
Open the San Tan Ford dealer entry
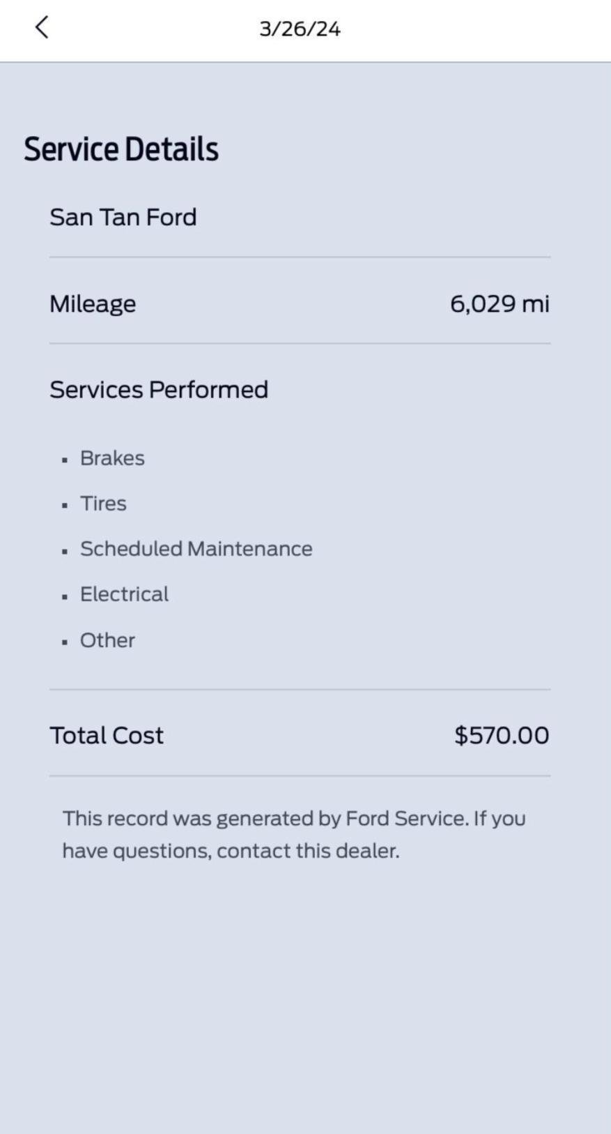(x=123, y=218)
